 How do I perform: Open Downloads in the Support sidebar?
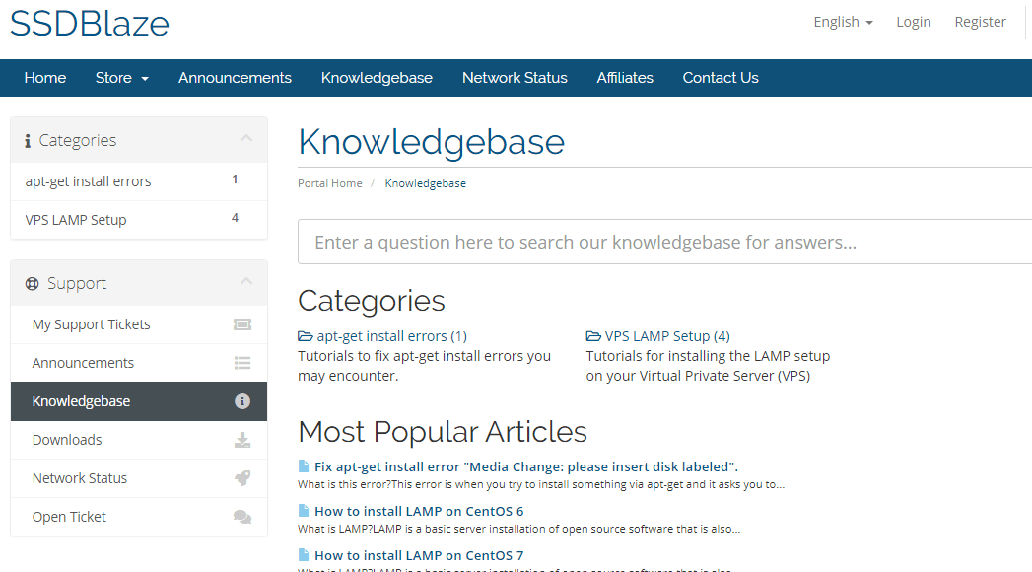(139, 440)
